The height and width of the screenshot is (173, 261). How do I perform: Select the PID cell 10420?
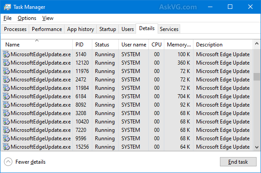click(x=82, y=122)
